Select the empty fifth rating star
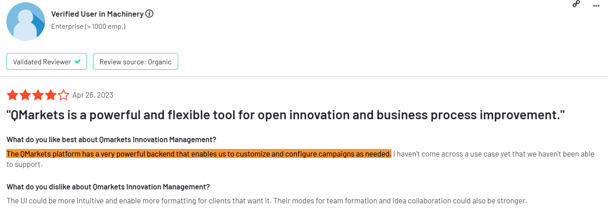 tap(64, 95)
